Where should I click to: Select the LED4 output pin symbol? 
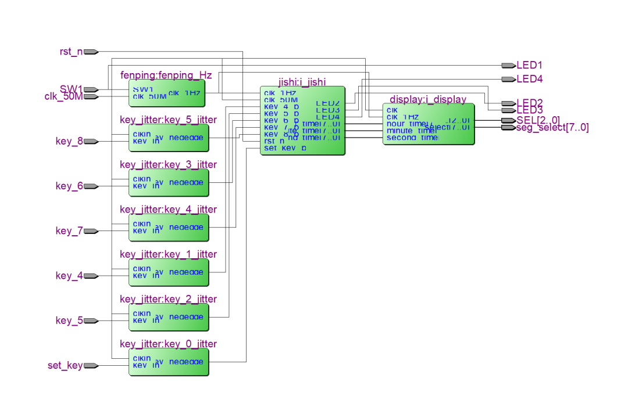(x=508, y=79)
